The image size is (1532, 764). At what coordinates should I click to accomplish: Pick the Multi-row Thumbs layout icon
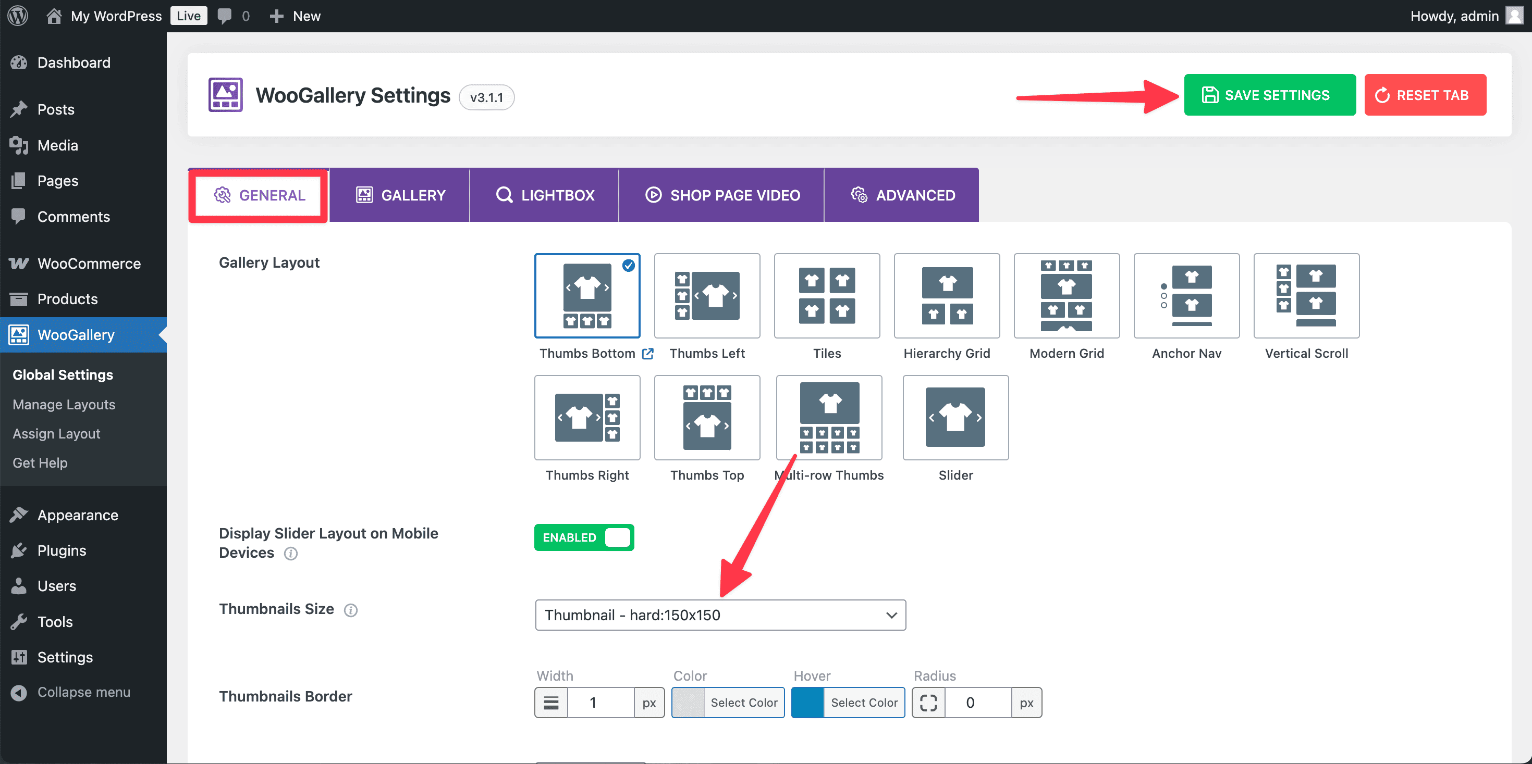click(x=828, y=417)
